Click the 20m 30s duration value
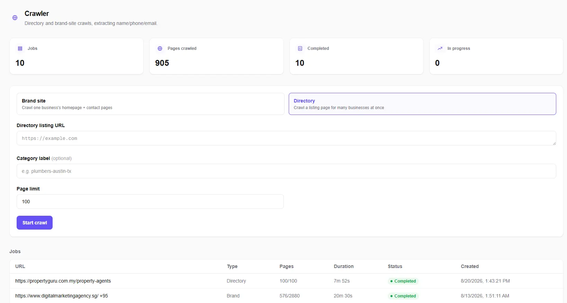The image size is (567, 303). click(x=343, y=296)
